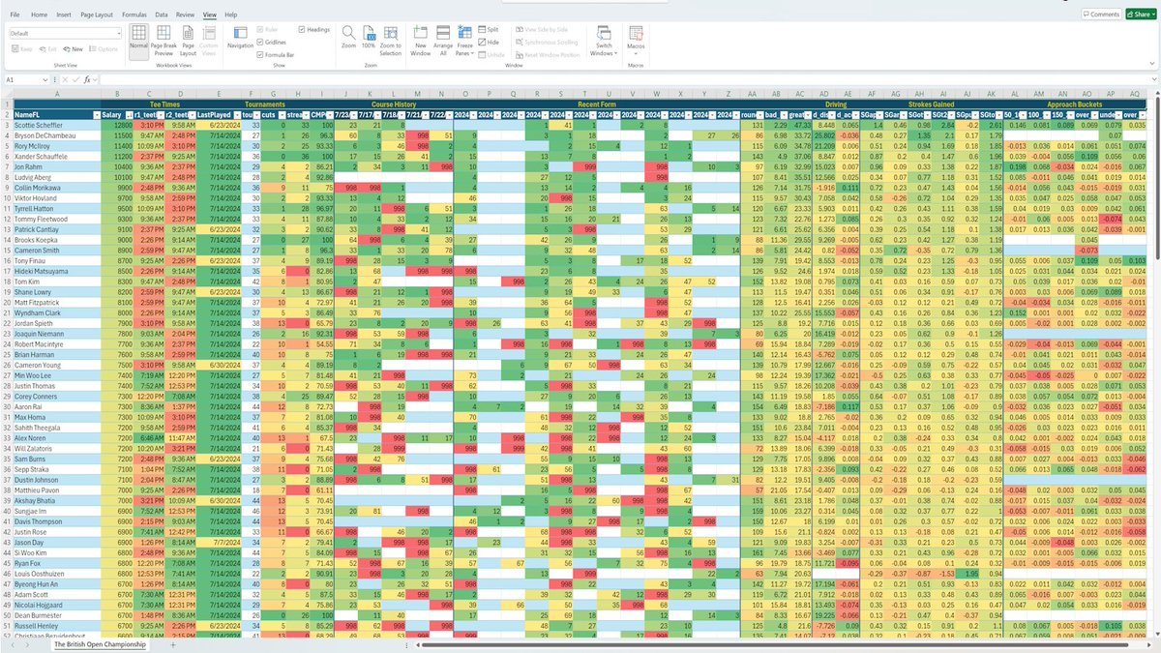The width and height of the screenshot is (1161, 653).
Task: Open Custom Views dialog
Action: point(209,42)
